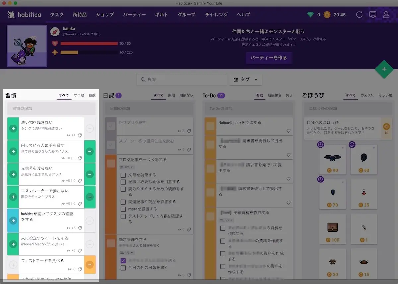The width and height of the screenshot is (398, 284).
Task: Click minus on 赤信号を渡らない habit
Action: [90, 174]
